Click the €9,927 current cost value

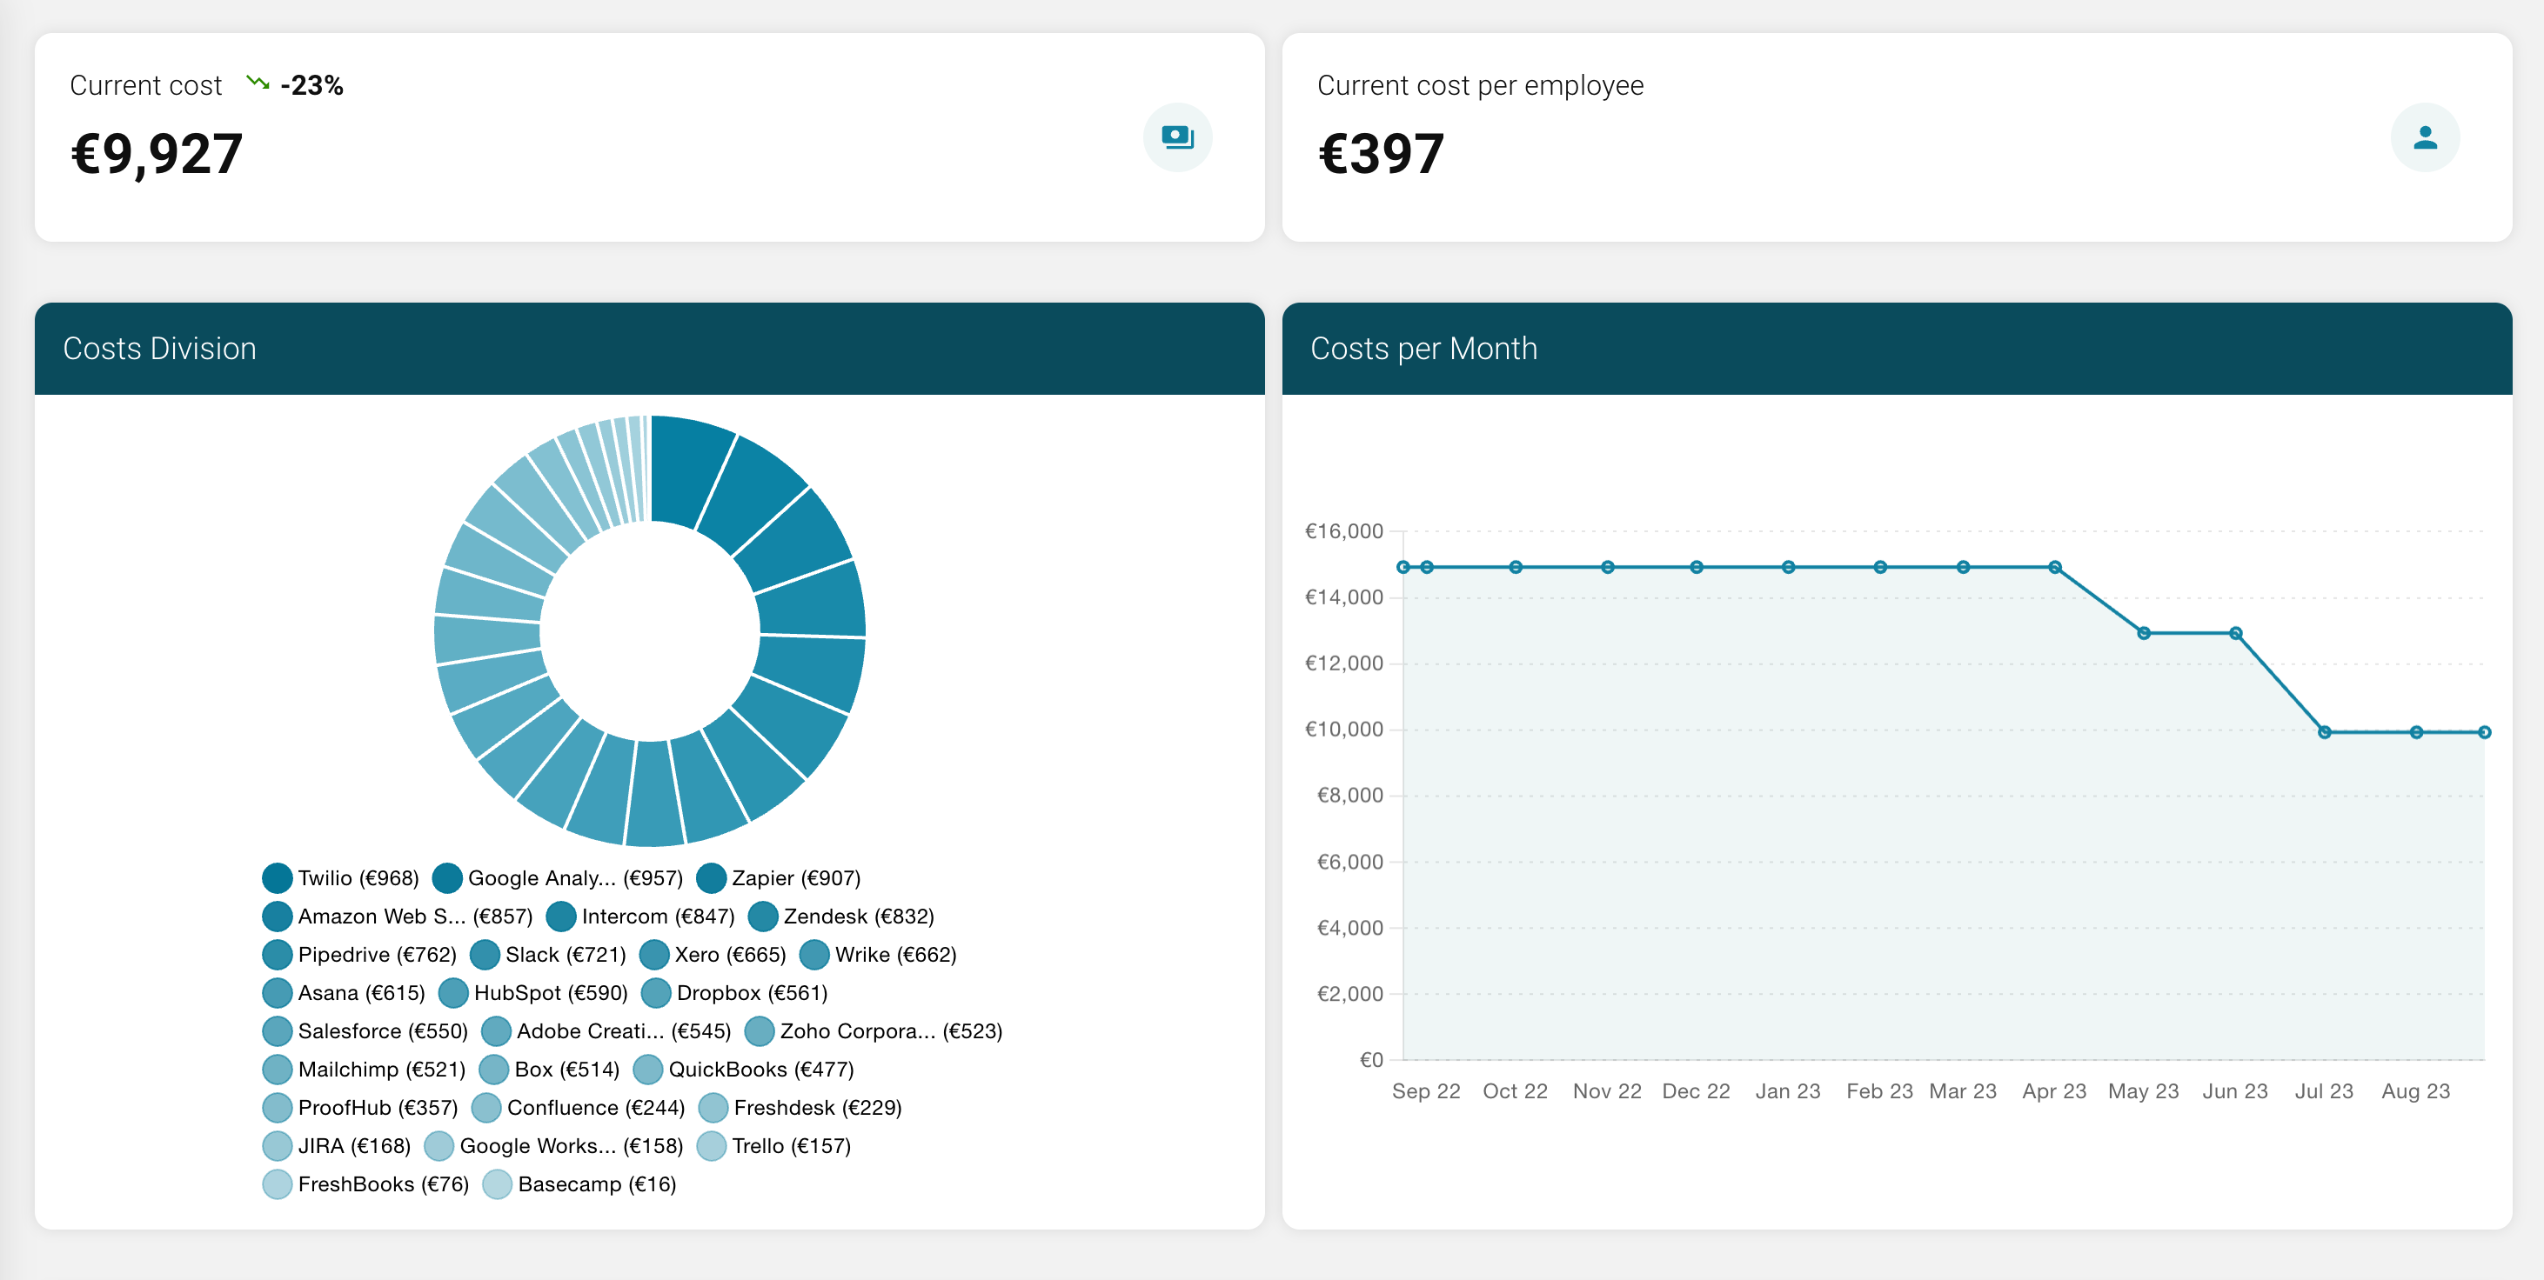coord(157,154)
